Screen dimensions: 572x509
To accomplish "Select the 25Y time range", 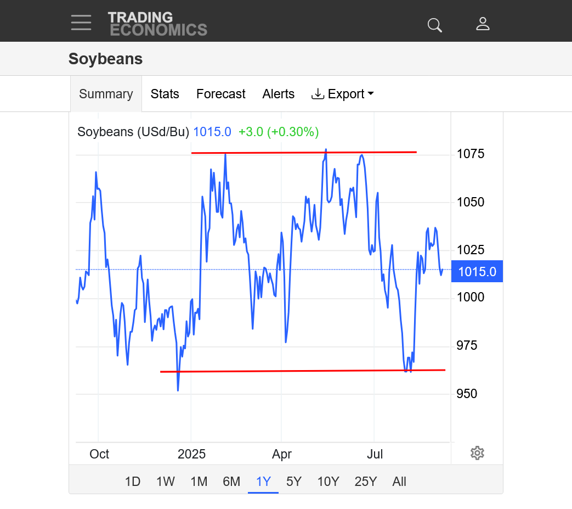I will click(366, 482).
